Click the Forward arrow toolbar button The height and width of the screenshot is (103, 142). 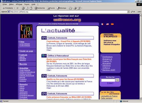[17, 8]
